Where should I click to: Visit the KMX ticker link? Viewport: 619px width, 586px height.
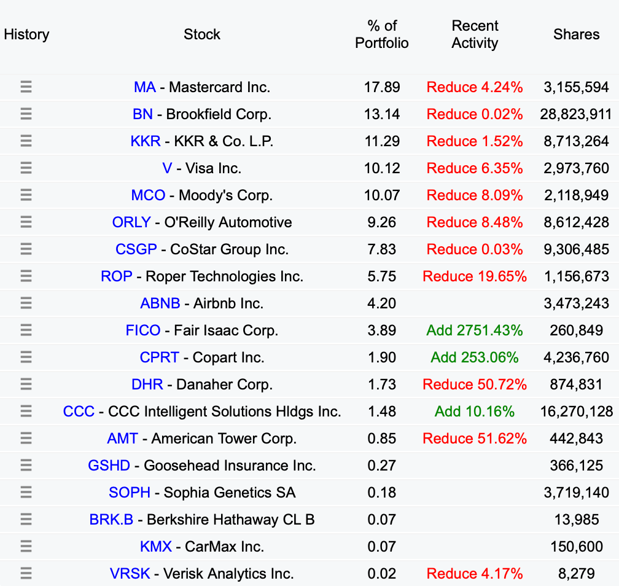pyautogui.click(x=156, y=547)
